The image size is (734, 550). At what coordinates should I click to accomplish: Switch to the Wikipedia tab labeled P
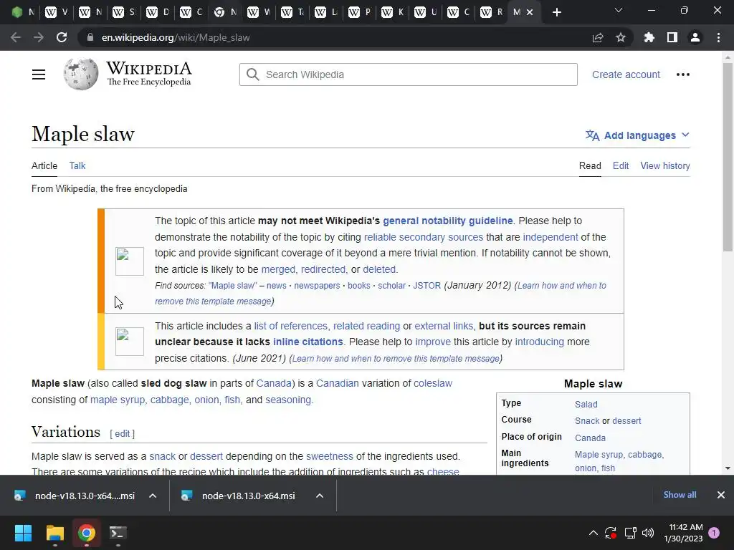coord(360,12)
